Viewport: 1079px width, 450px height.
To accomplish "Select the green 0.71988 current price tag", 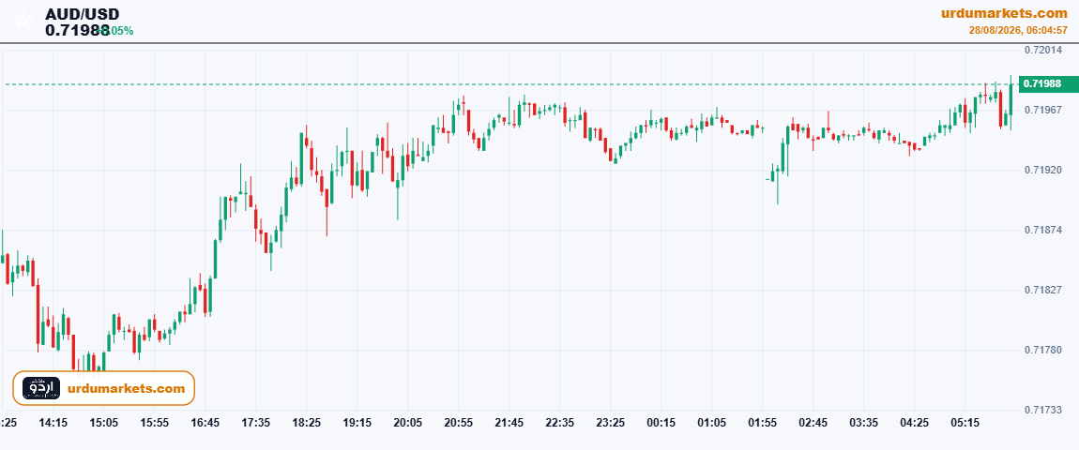I will pyautogui.click(x=1048, y=84).
